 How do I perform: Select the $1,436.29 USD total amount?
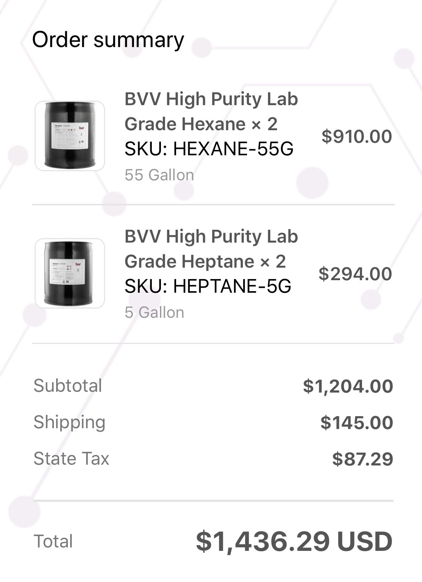tap(294, 541)
